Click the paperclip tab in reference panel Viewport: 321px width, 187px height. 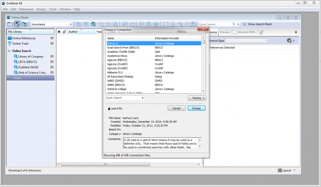(x=261, y=33)
